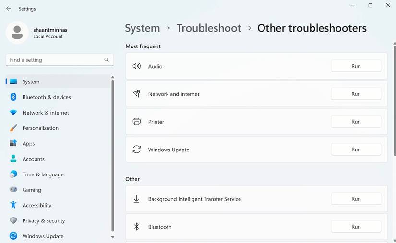The height and width of the screenshot is (243, 396).
Task: Open Accounts settings page
Action: (59, 159)
